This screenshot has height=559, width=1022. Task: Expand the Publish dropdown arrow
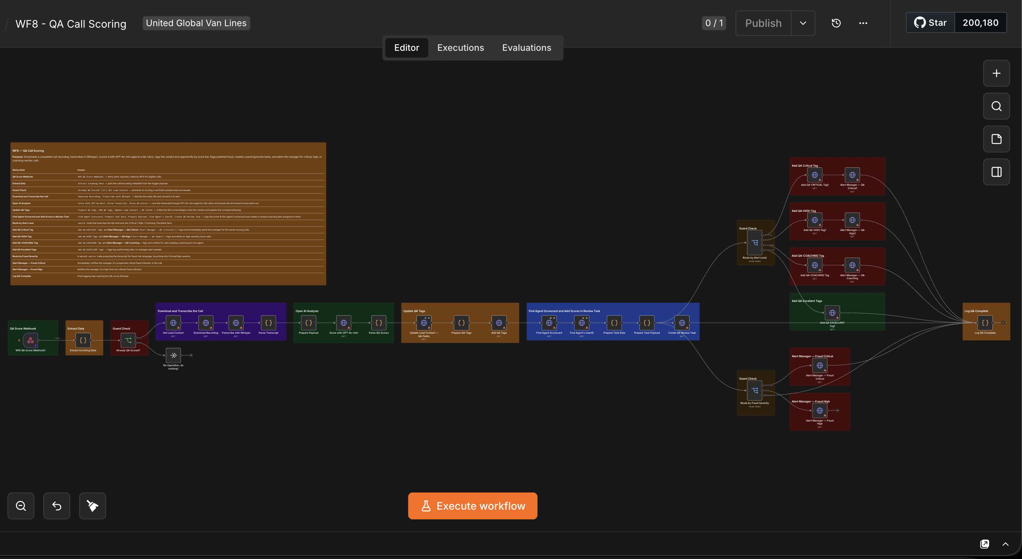click(x=803, y=23)
